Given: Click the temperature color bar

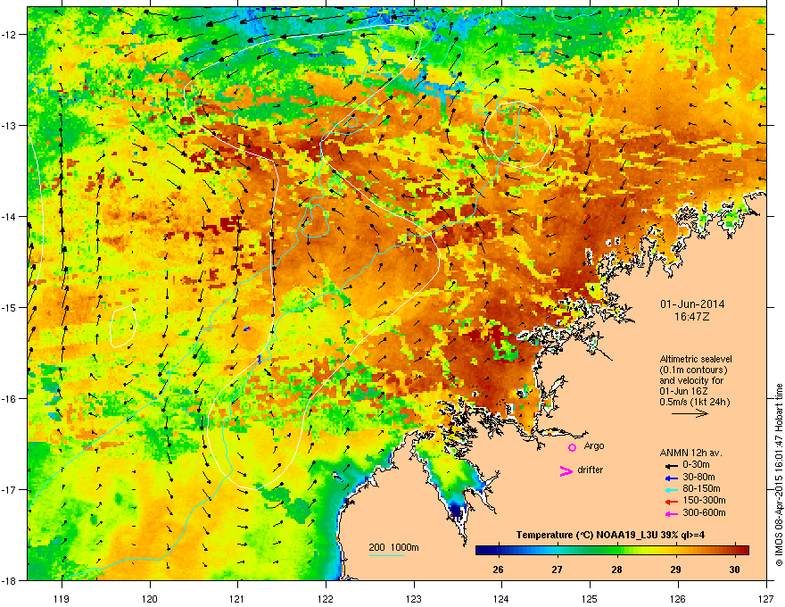Looking at the screenshot, I should point(612,550).
